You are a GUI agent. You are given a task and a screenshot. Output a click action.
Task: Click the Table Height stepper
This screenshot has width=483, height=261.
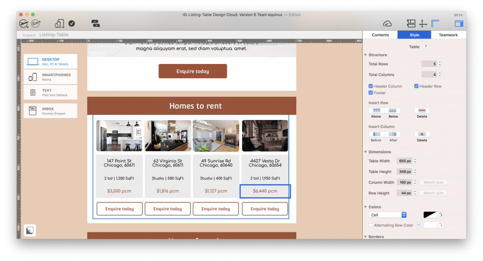(415, 172)
